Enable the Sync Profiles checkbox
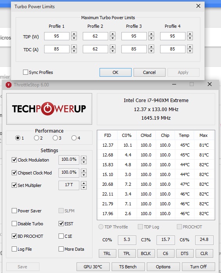The image size is (221, 273). pos(25,72)
